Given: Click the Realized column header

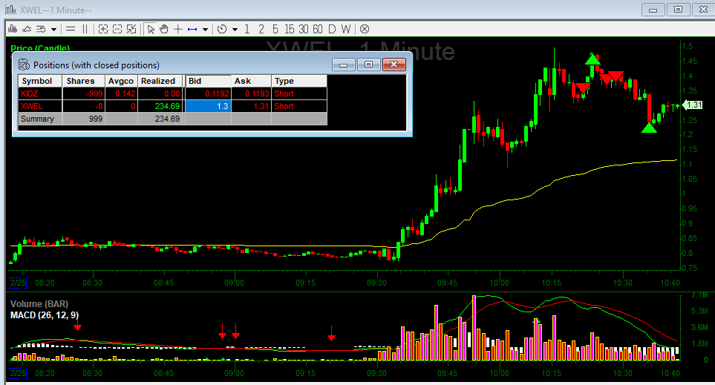Looking at the screenshot, I should click(x=160, y=81).
